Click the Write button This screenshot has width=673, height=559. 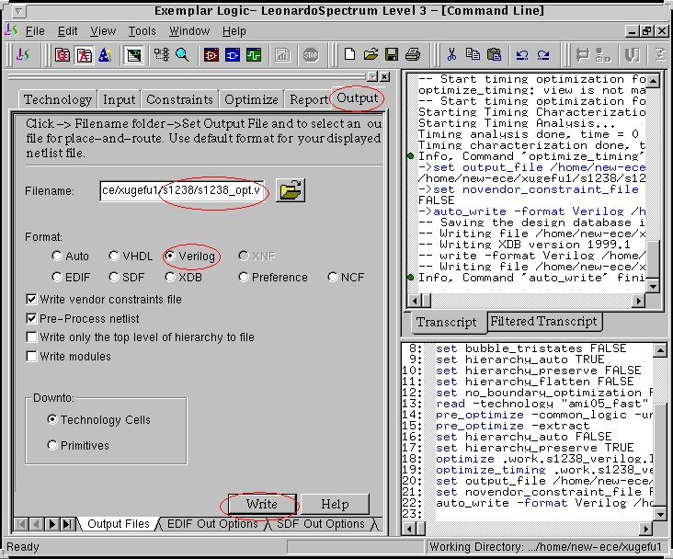(262, 504)
